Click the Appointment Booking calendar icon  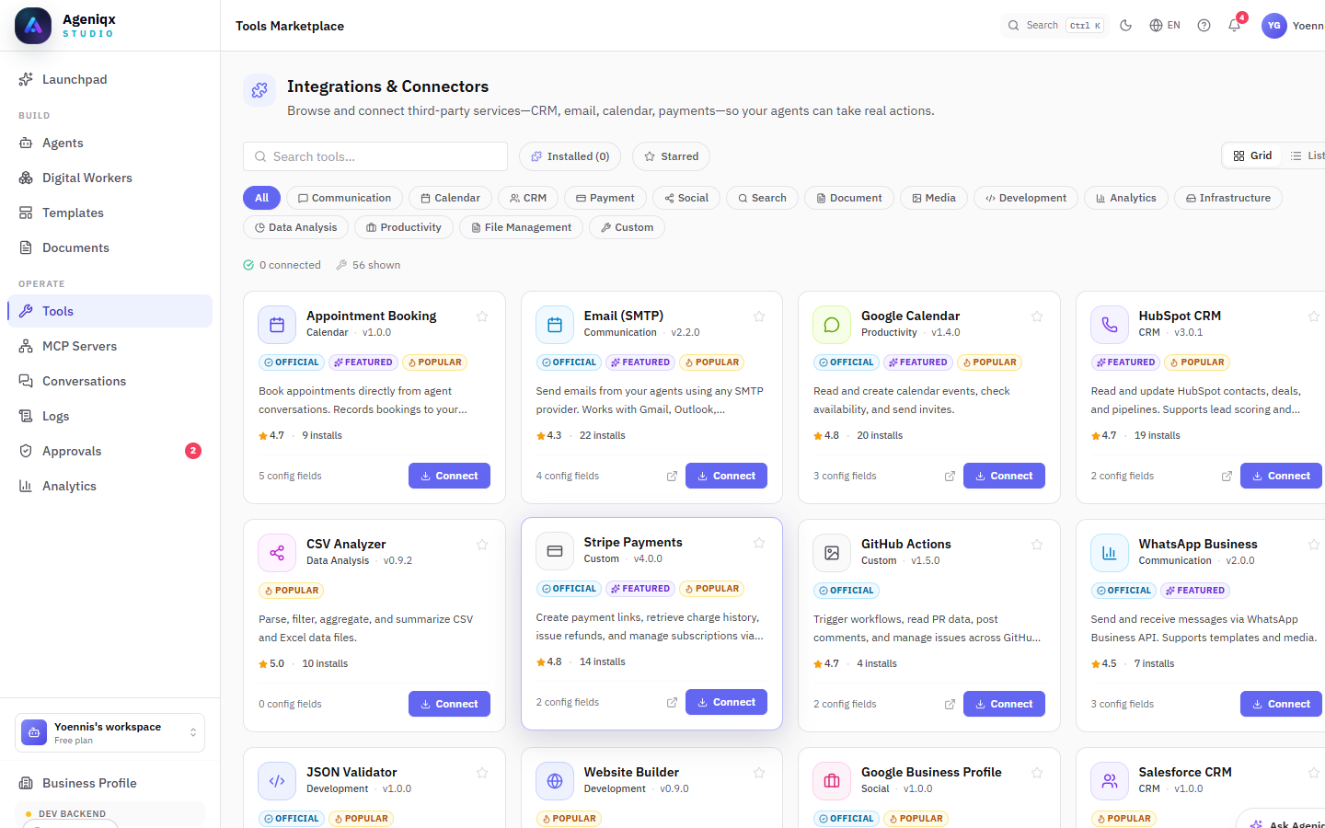277,325
